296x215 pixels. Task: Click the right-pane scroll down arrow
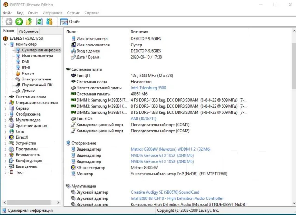coord(294,203)
